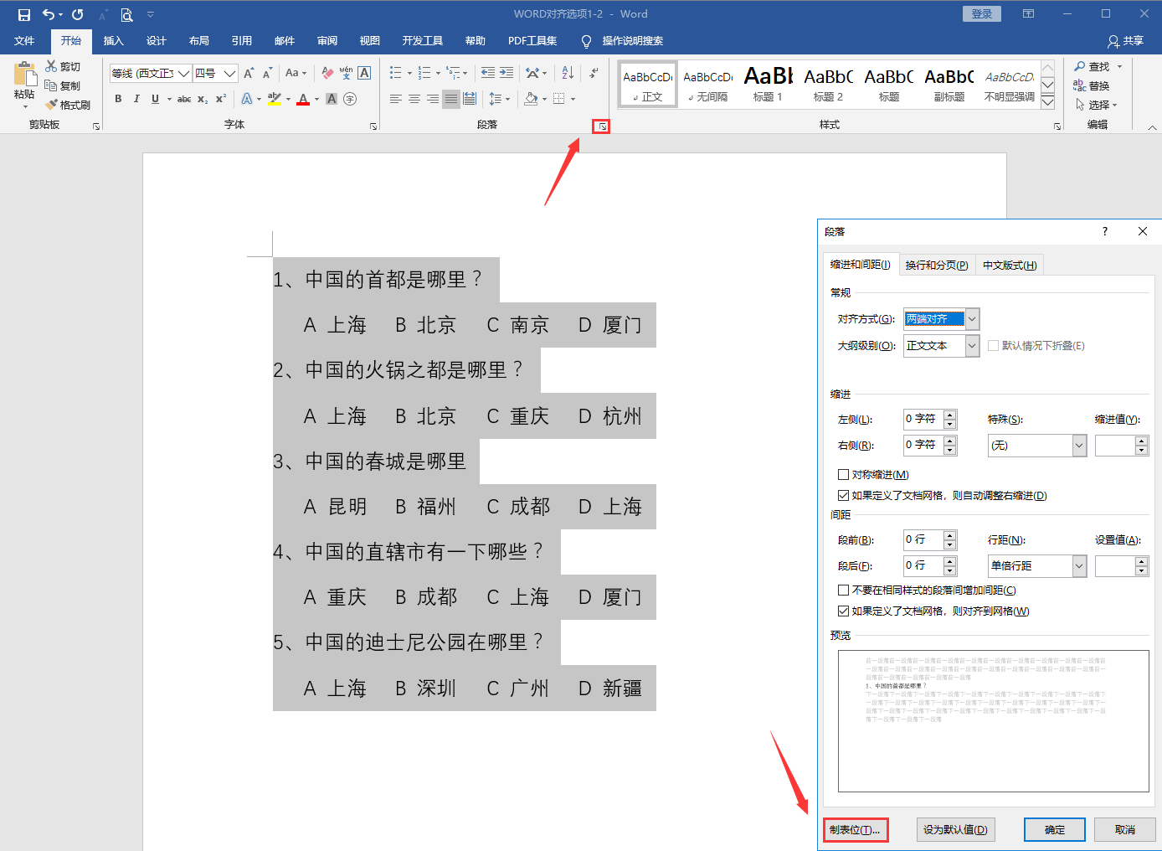This screenshot has width=1162, height=851.
Task: Increase 段后 spacing with up stepper
Action: click(949, 561)
